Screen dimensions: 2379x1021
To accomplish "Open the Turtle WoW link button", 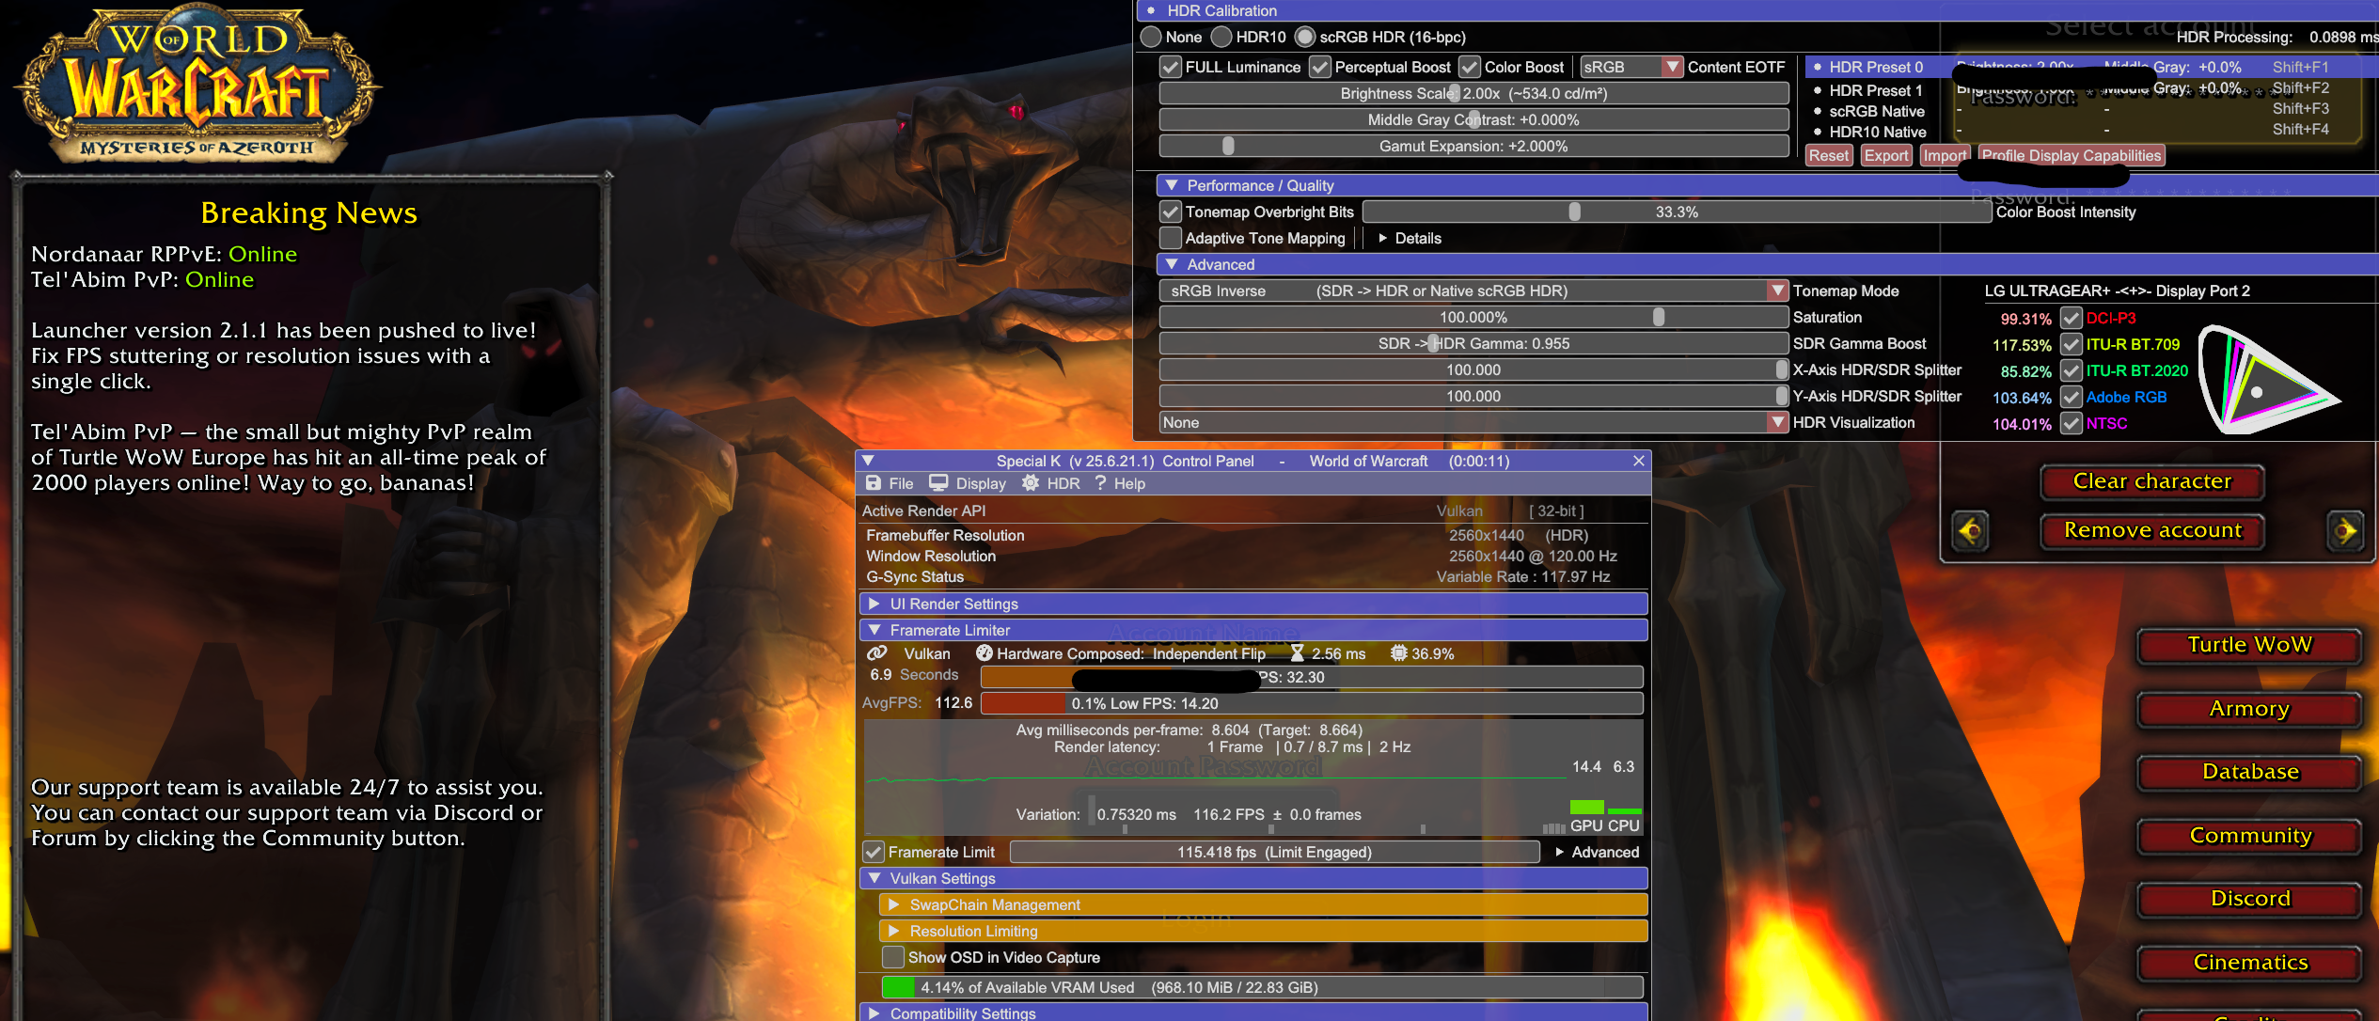I will point(2249,645).
